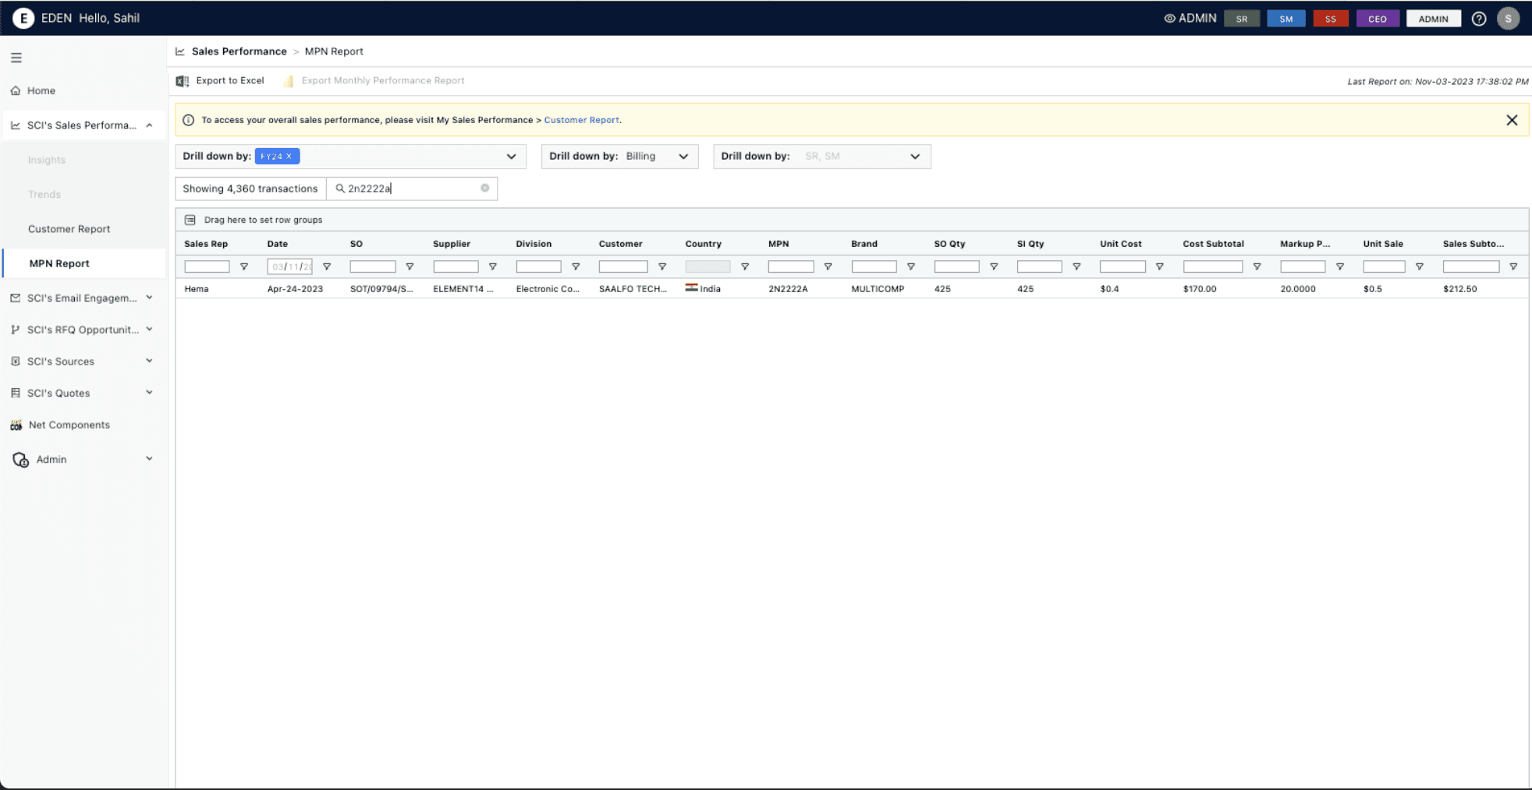Screen dimensions: 1532x790
Task: Click Sales Performance breadcrumb
Action: coord(239,51)
